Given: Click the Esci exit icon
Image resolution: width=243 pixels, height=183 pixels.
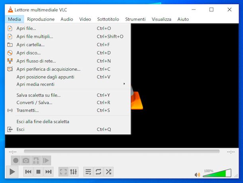Looking at the screenshot, I should 10,129.
